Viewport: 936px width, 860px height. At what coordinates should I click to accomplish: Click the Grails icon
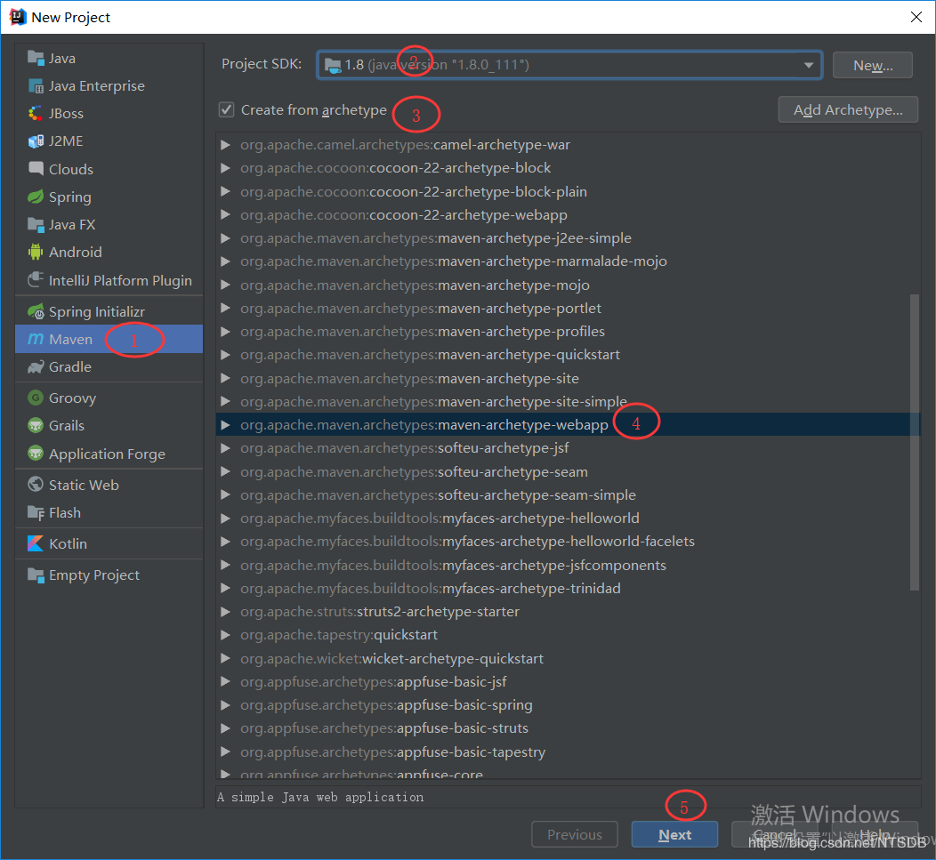(x=36, y=425)
